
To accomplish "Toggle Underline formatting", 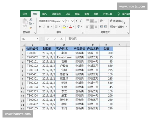I will [48, 27].
